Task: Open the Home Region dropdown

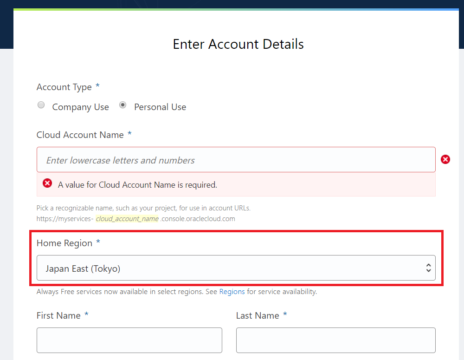Action: tap(236, 268)
